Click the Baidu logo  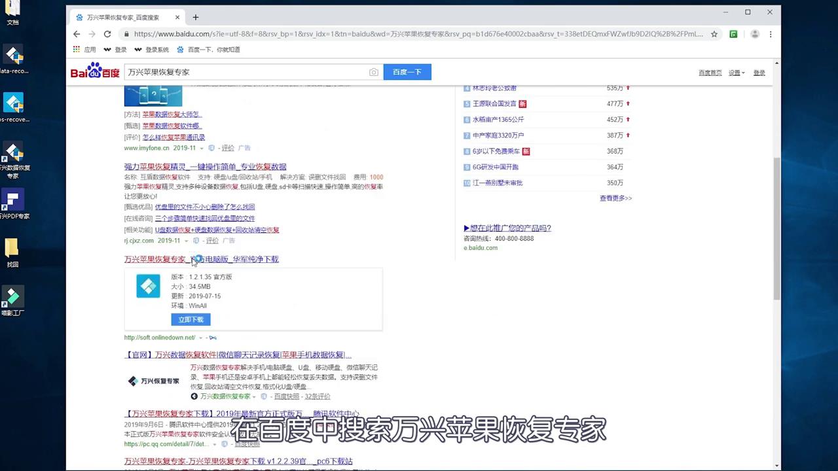95,71
